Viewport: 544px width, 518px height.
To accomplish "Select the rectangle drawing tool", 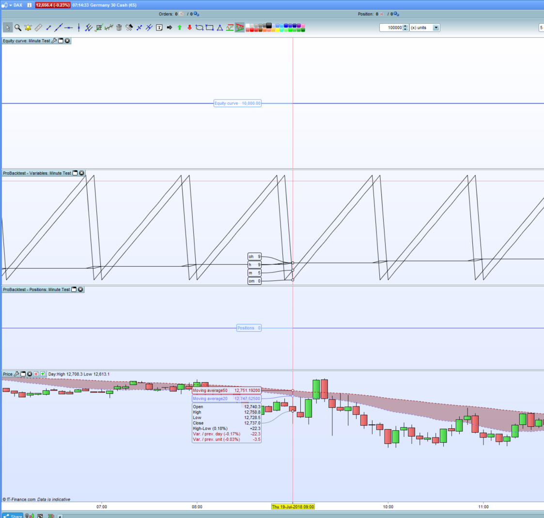I will (210, 28).
